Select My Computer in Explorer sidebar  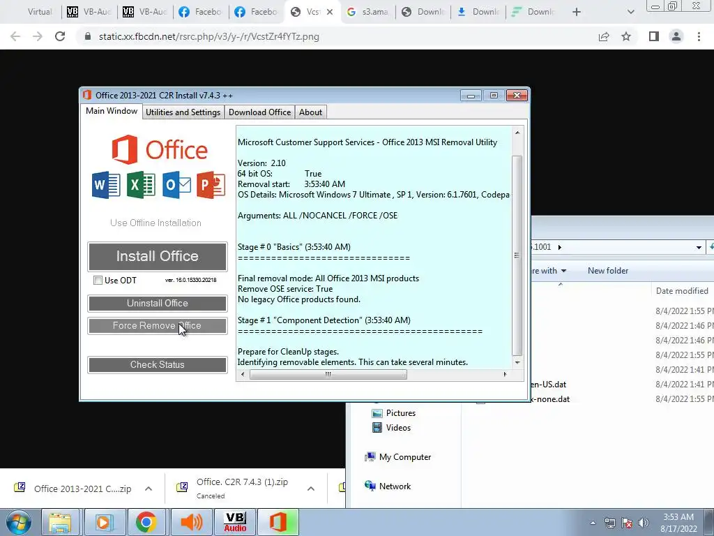tap(397, 456)
